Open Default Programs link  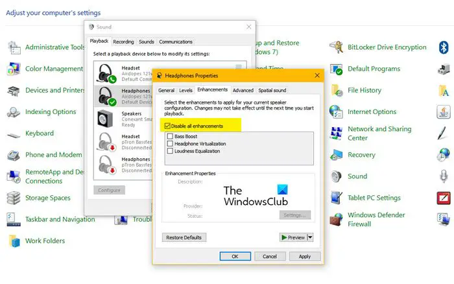tap(374, 69)
